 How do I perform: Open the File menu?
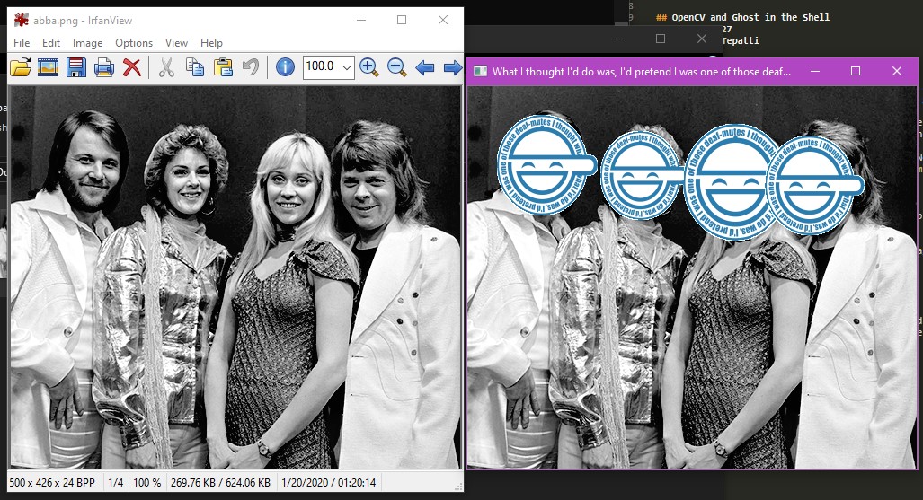(22, 43)
